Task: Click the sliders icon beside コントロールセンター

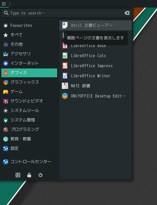Action: (x=6, y=162)
